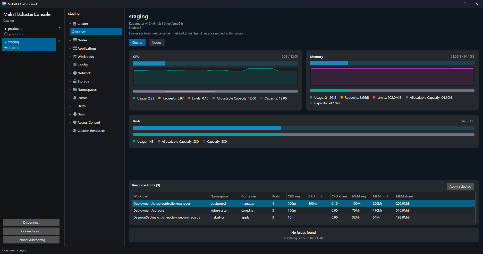The height and width of the screenshot is (254, 483).
Task: Expand the Events tree node
Action: pyautogui.click(x=70, y=98)
